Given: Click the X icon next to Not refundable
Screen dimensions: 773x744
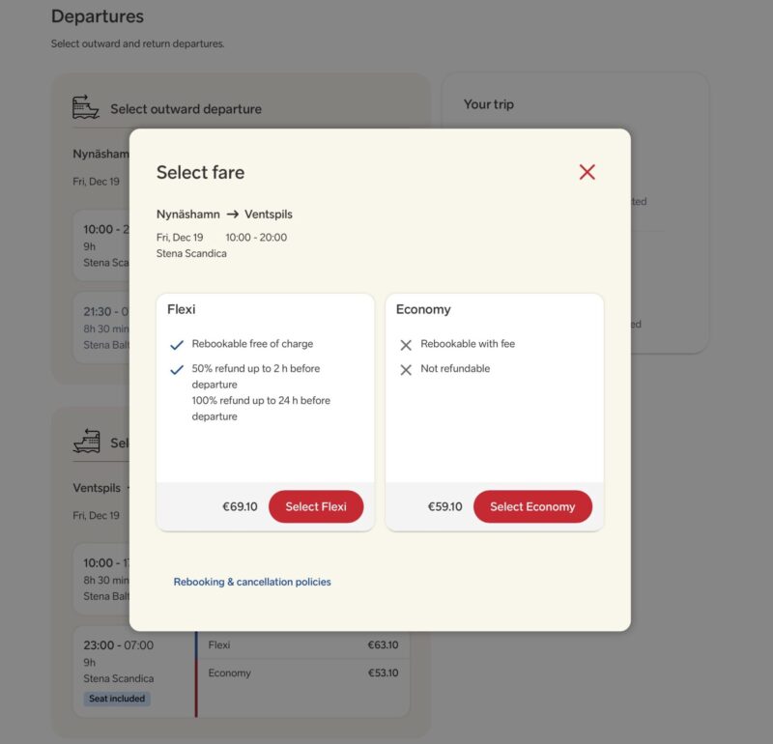Looking at the screenshot, I should click(x=406, y=369).
